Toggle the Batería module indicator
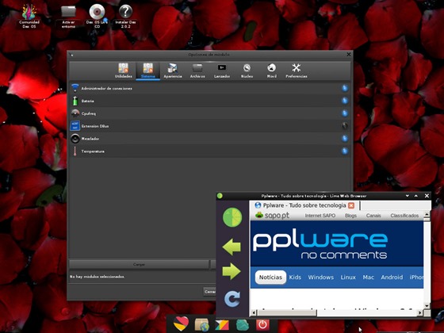This screenshot has width=444, height=333. tap(345, 101)
